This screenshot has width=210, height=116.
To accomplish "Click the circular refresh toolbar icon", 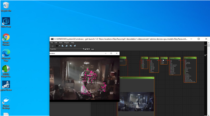I will (x=52, y=46).
